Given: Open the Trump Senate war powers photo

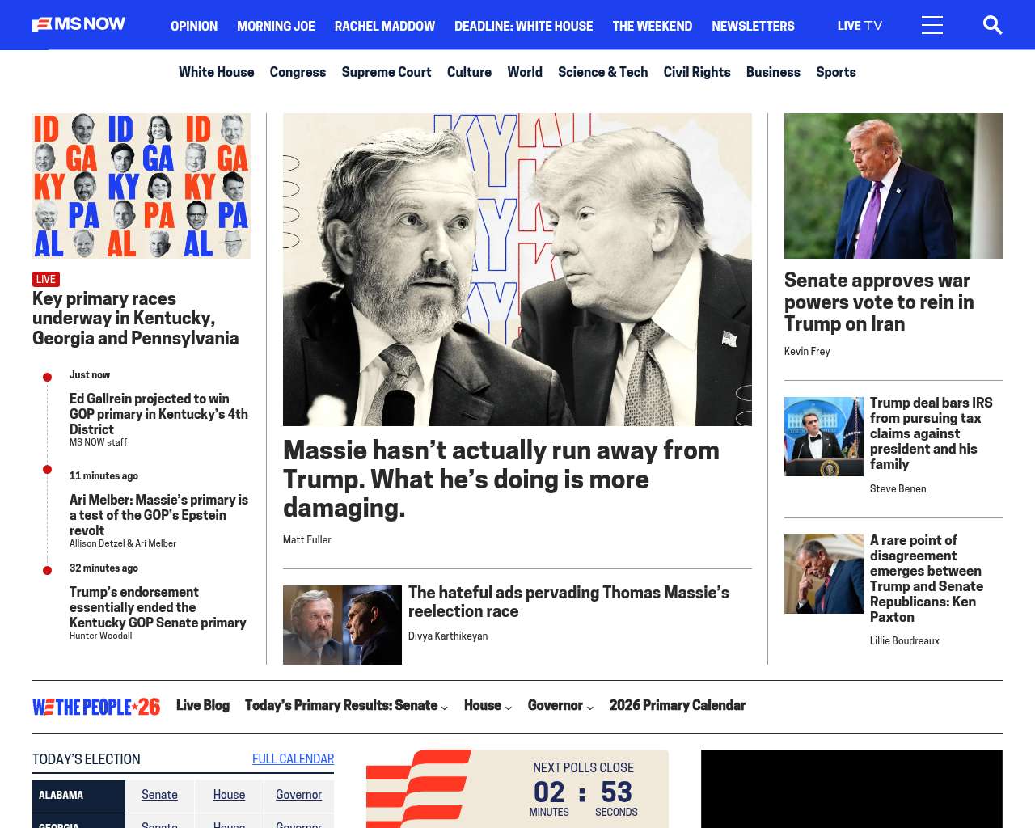Looking at the screenshot, I should click(x=893, y=186).
